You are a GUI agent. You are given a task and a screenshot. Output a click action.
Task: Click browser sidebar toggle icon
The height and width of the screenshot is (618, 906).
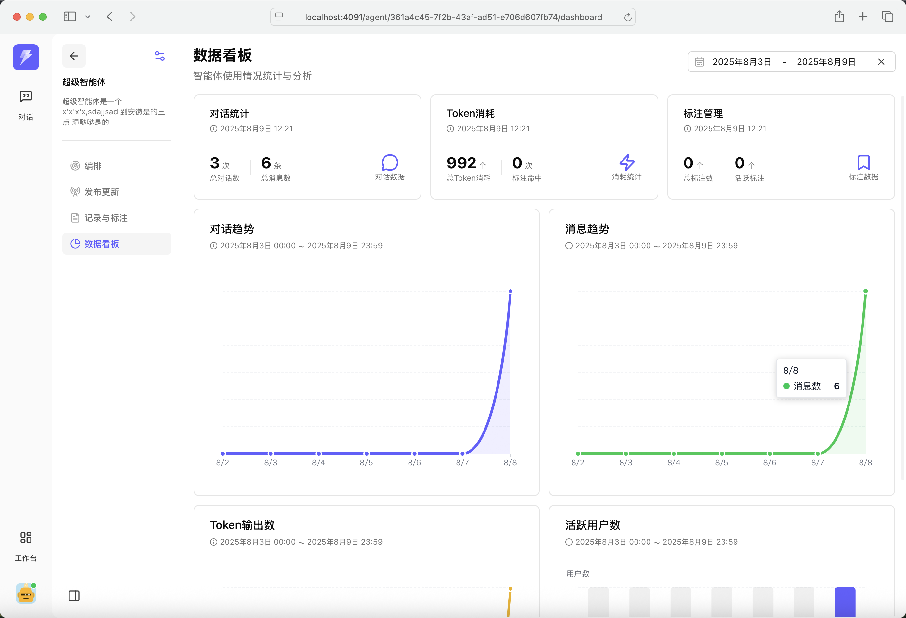coord(70,16)
